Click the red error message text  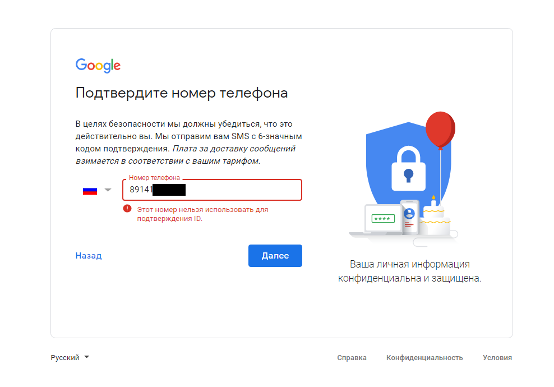coord(202,214)
